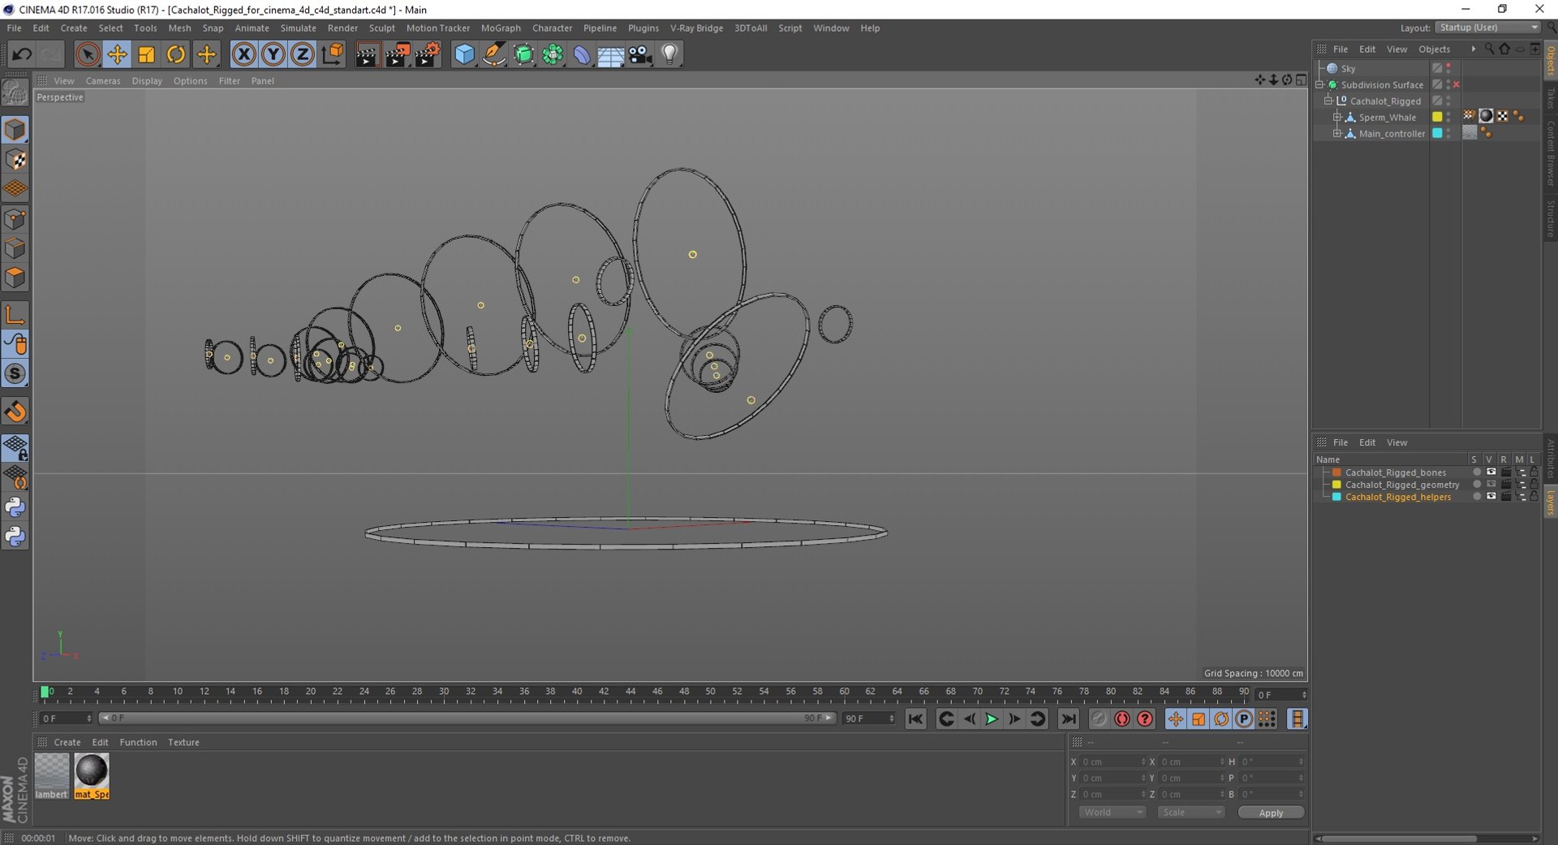1558x845 pixels.
Task: Click the first Python script icon
Action: tap(15, 507)
